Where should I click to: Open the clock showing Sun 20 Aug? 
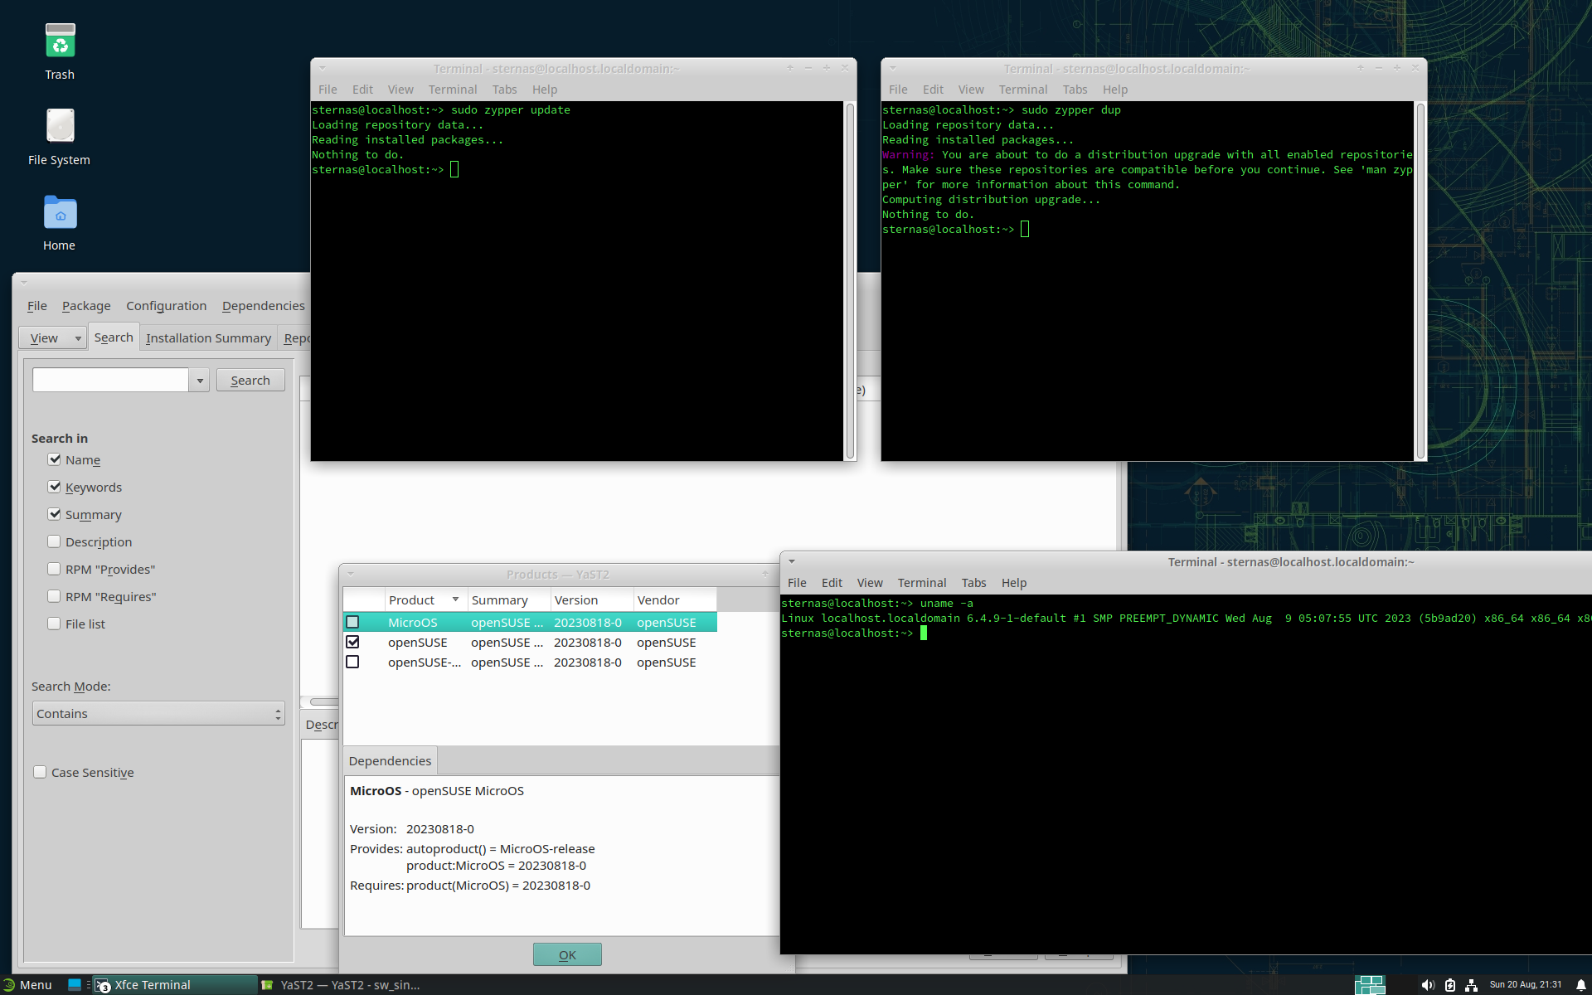(1525, 984)
